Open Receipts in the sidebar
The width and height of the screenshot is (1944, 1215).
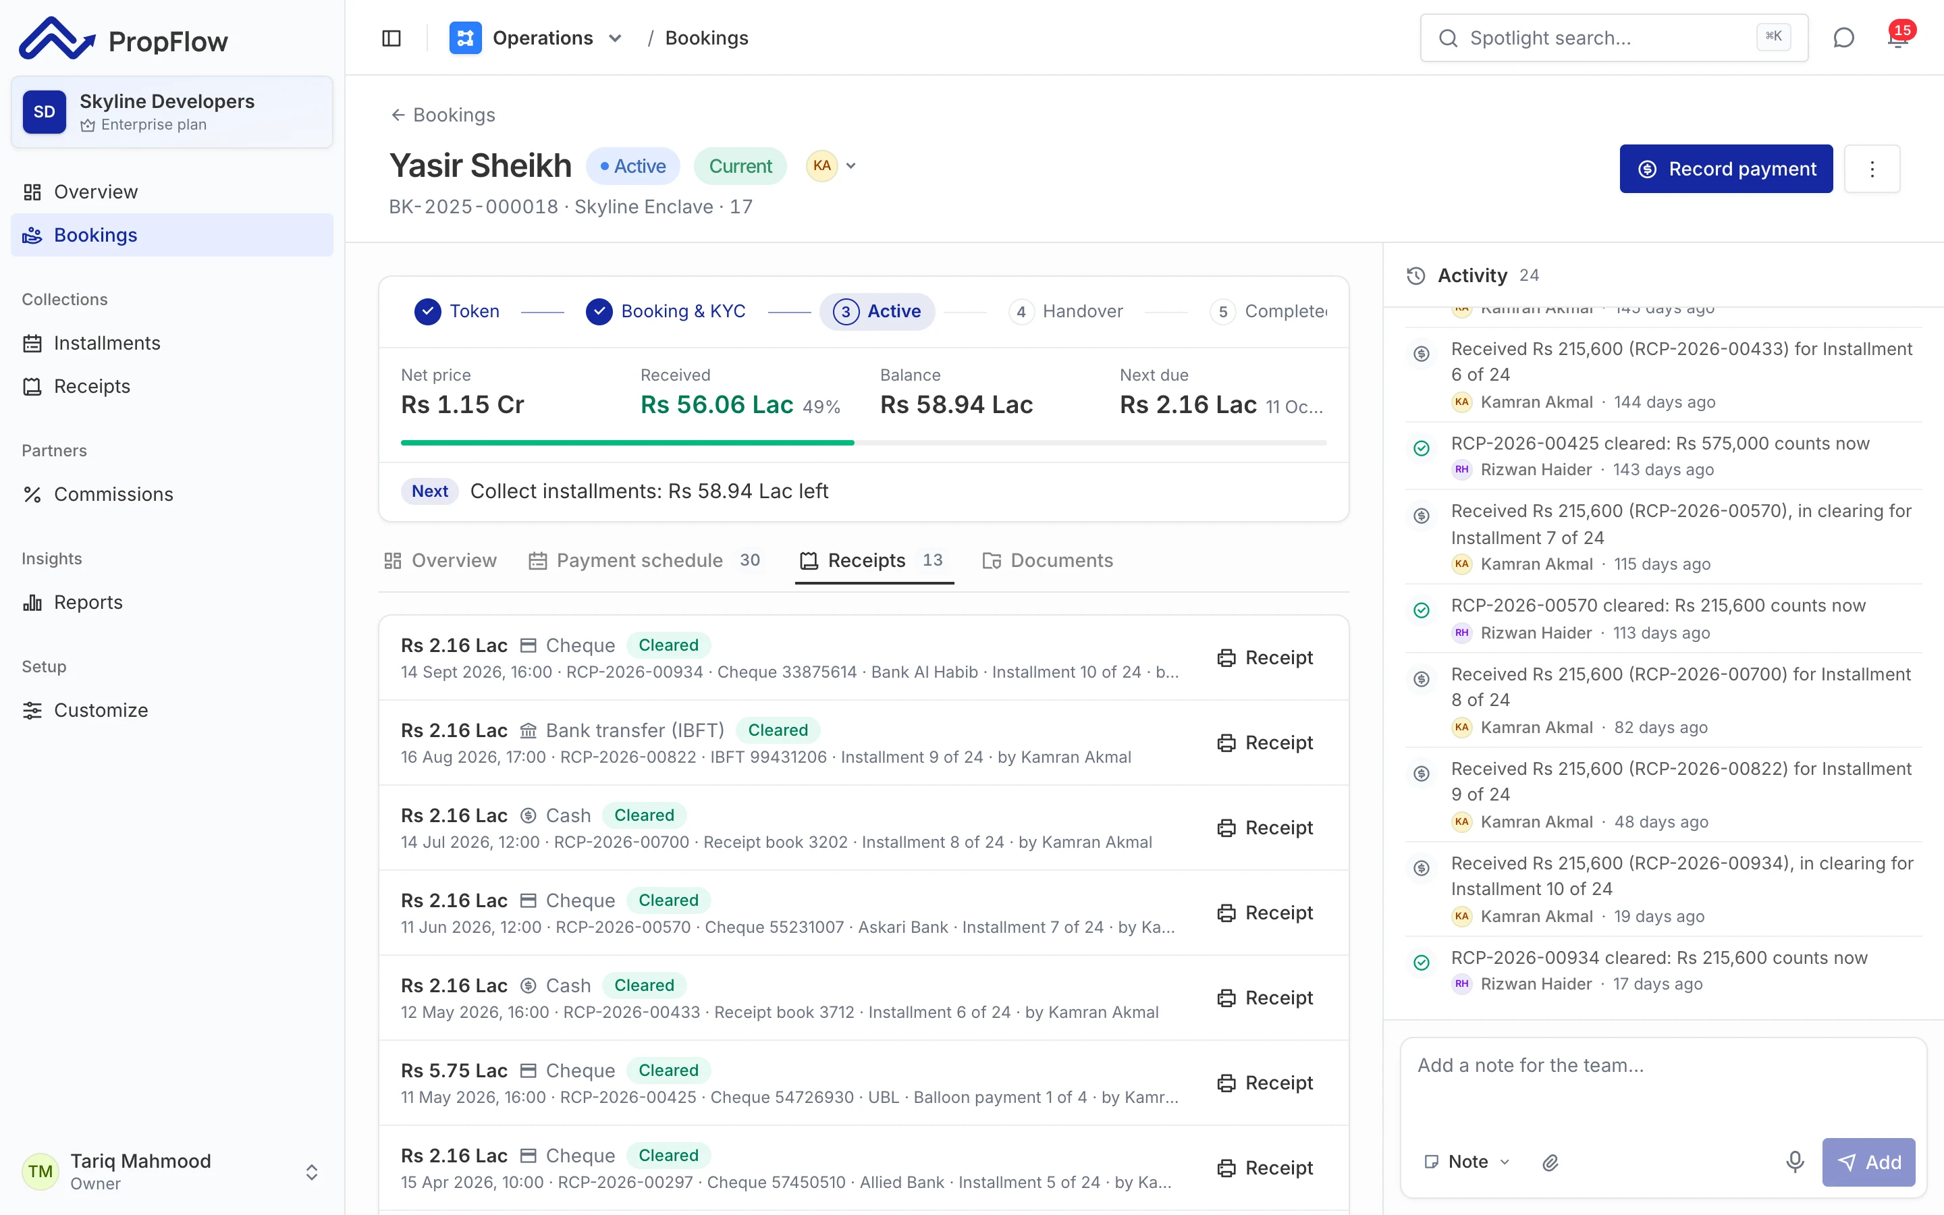point(172,387)
